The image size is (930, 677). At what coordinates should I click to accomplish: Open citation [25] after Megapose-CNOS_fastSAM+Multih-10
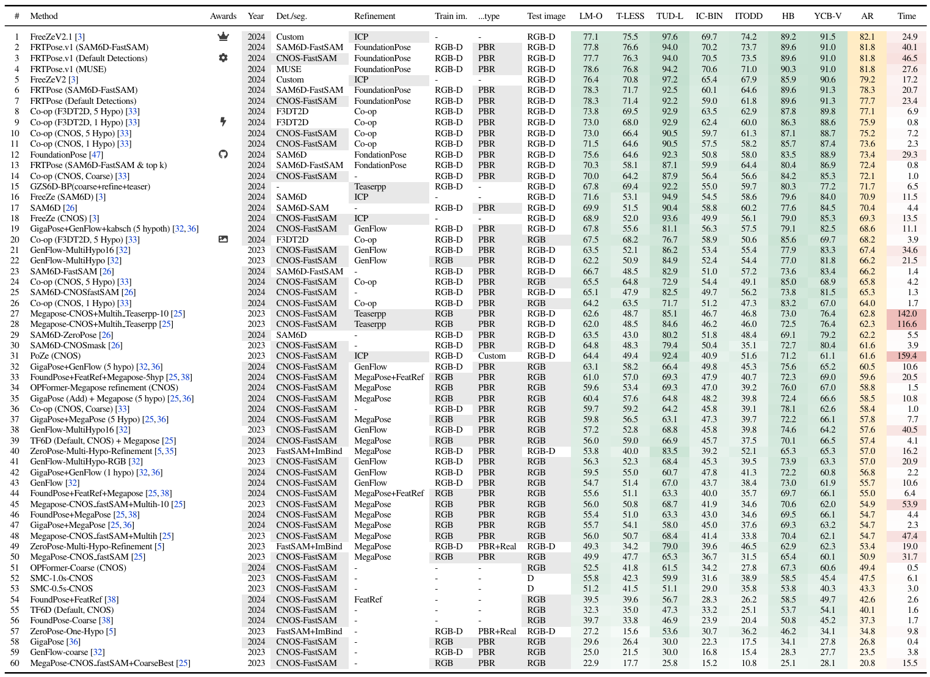tap(178, 504)
